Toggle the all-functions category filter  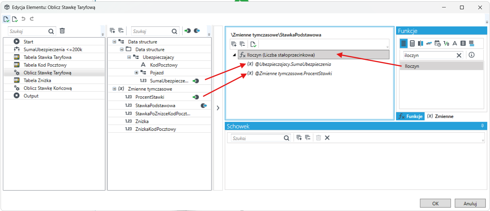pyautogui.click(x=403, y=44)
